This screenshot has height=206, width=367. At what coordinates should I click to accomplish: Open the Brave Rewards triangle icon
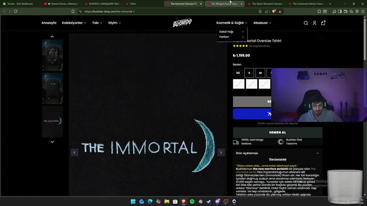coord(280,11)
